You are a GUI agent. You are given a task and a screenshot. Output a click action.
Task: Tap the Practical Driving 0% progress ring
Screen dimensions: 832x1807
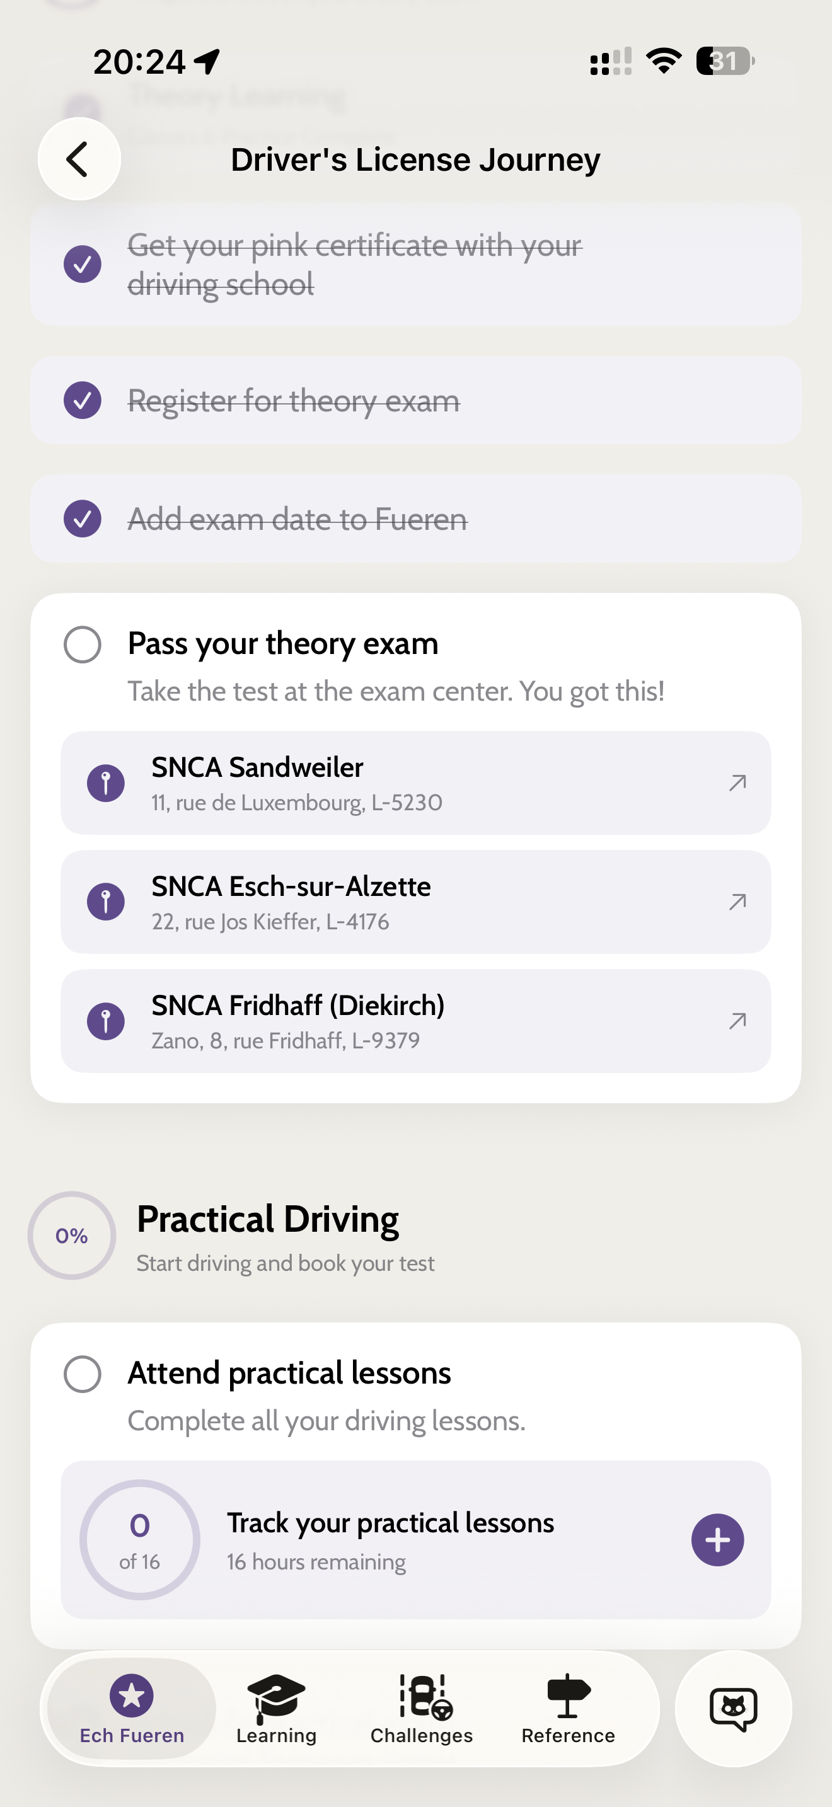pos(72,1236)
